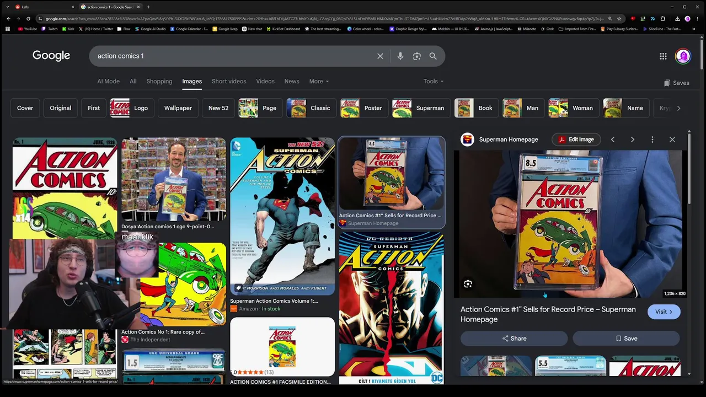The width and height of the screenshot is (706, 397).
Task: Open the YouTube bookmark
Action: pyautogui.click(x=28, y=29)
